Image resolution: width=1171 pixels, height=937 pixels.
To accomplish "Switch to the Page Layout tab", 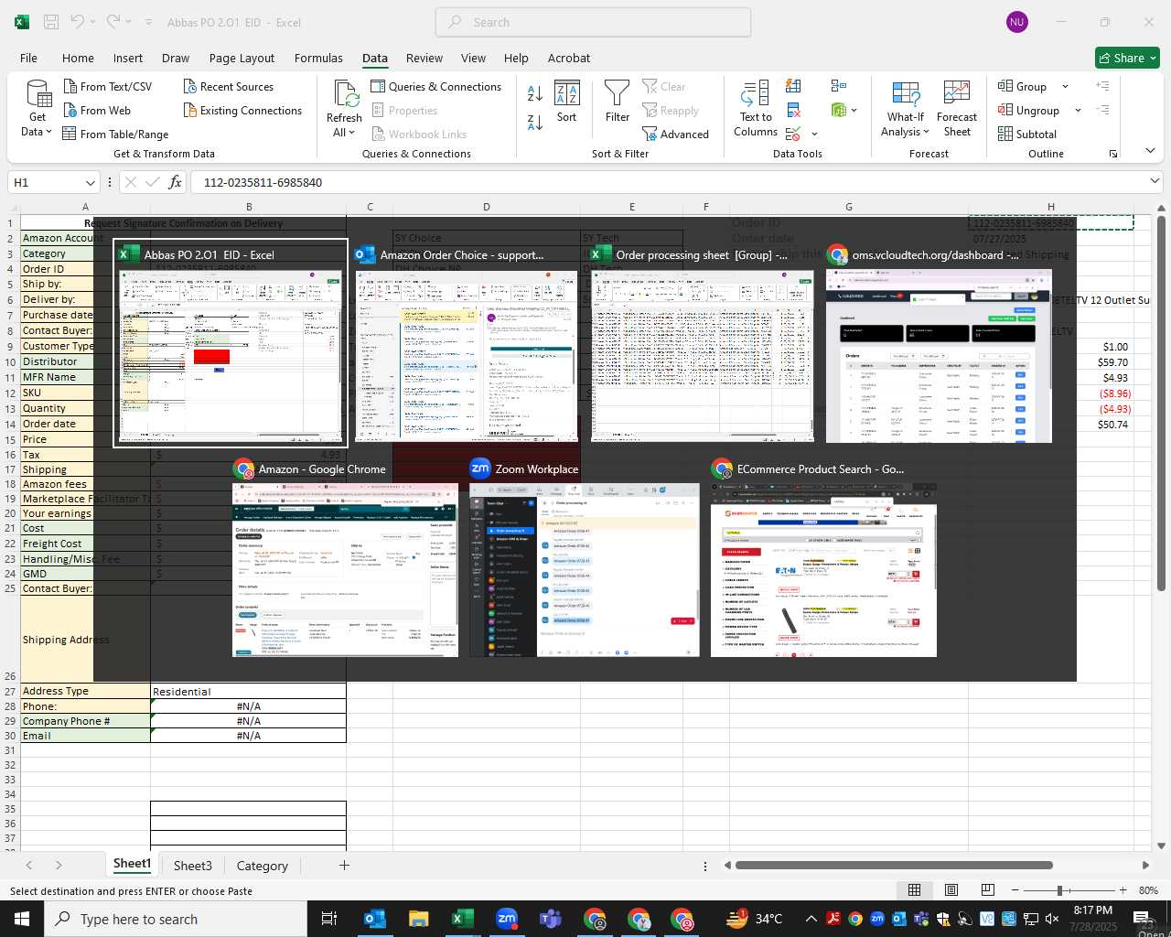I will pyautogui.click(x=242, y=58).
